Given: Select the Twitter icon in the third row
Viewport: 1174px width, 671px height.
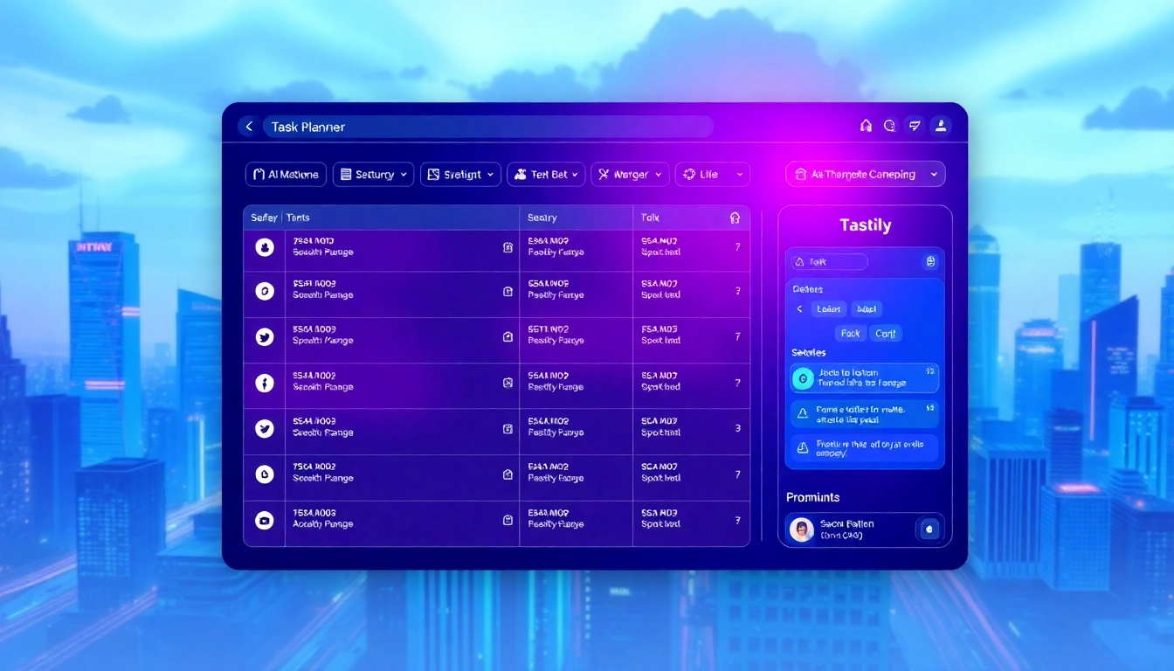Looking at the screenshot, I should click(x=264, y=336).
